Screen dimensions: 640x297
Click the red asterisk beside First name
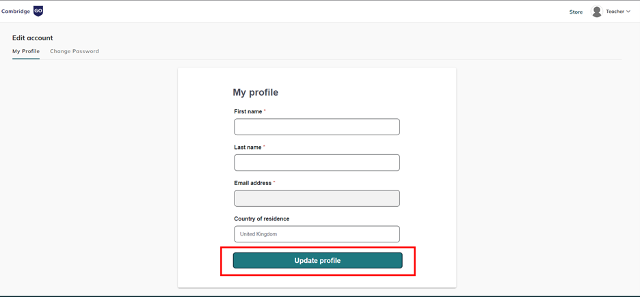coord(265,111)
